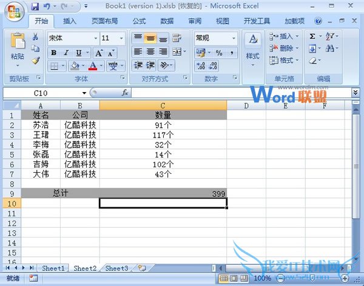Open Excel Help question mark

318,21
